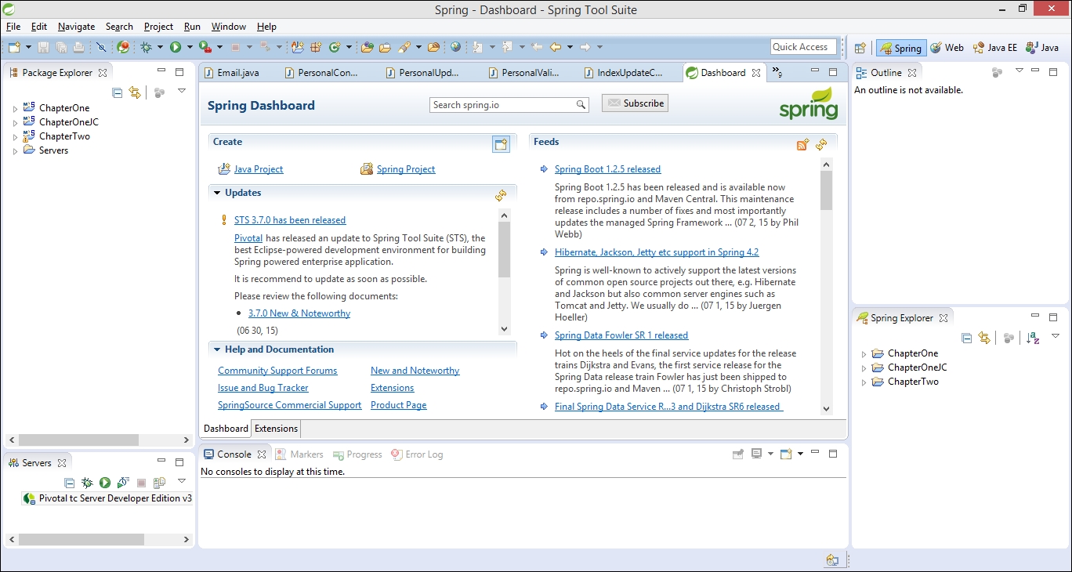This screenshot has width=1072, height=572.
Task: Click the Subscribe button
Action: [x=635, y=103]
